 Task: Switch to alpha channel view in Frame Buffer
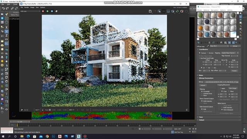(56, 11)
